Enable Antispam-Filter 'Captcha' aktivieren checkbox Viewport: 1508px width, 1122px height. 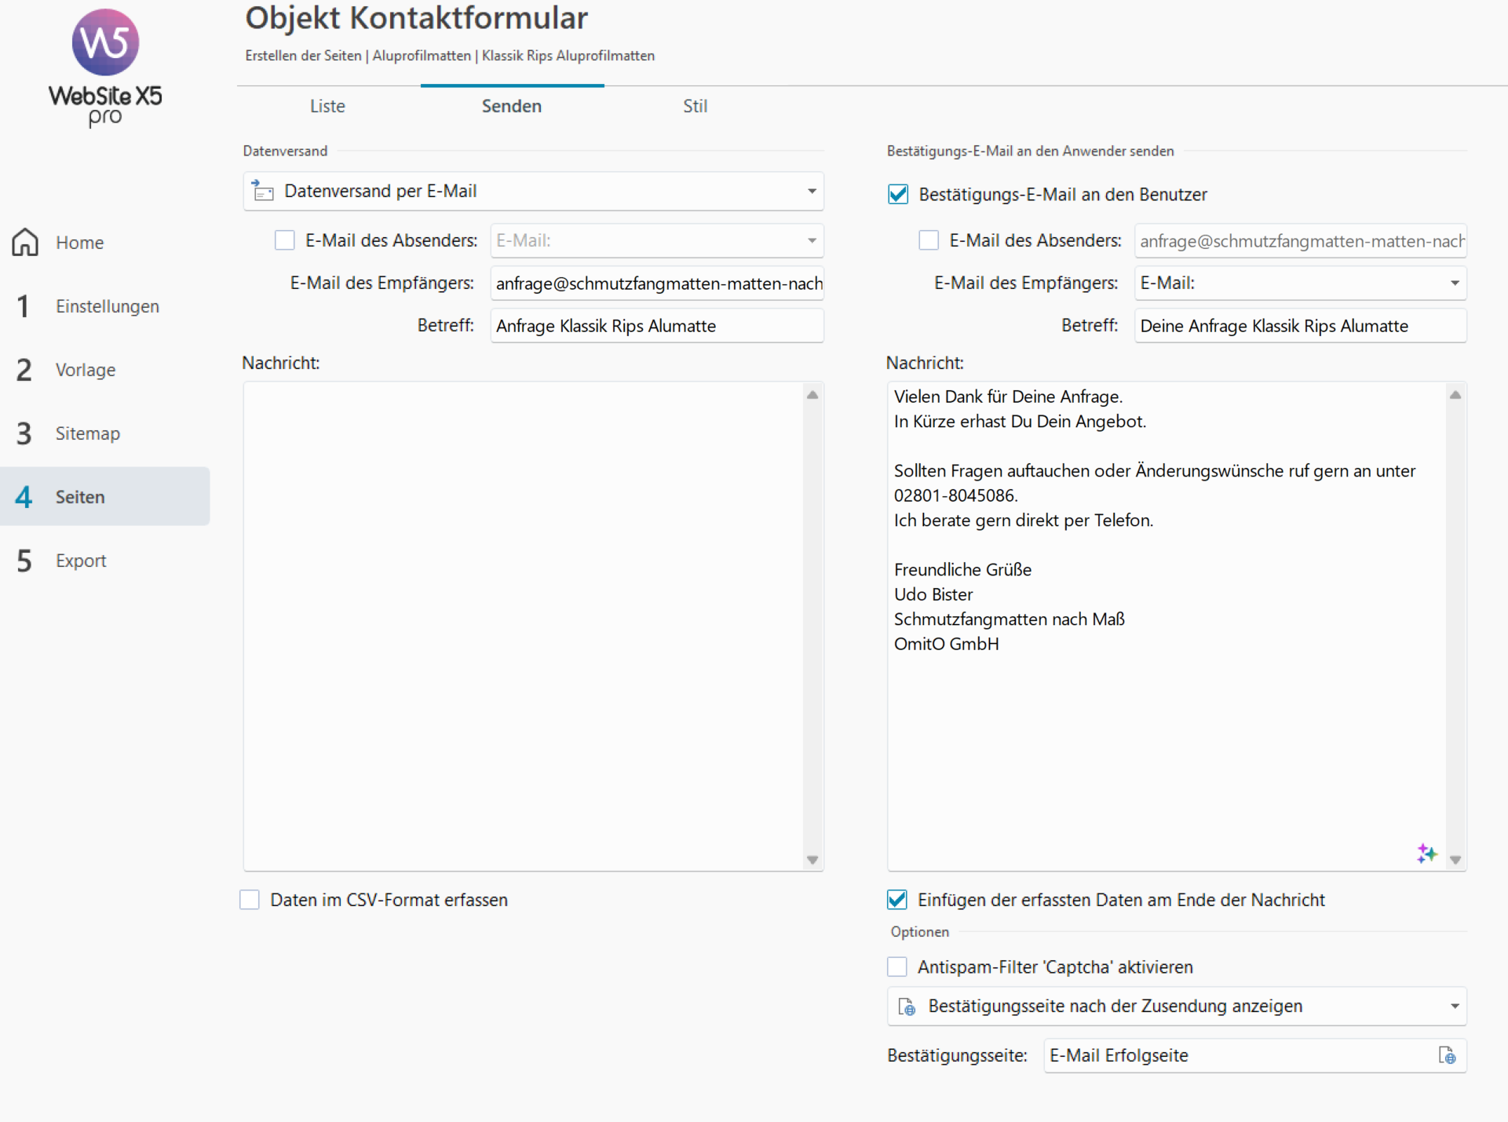tap(897, 967)
